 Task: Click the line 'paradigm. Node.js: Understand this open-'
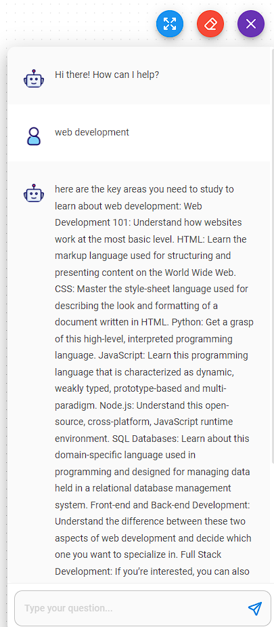[x=142, y=405]
